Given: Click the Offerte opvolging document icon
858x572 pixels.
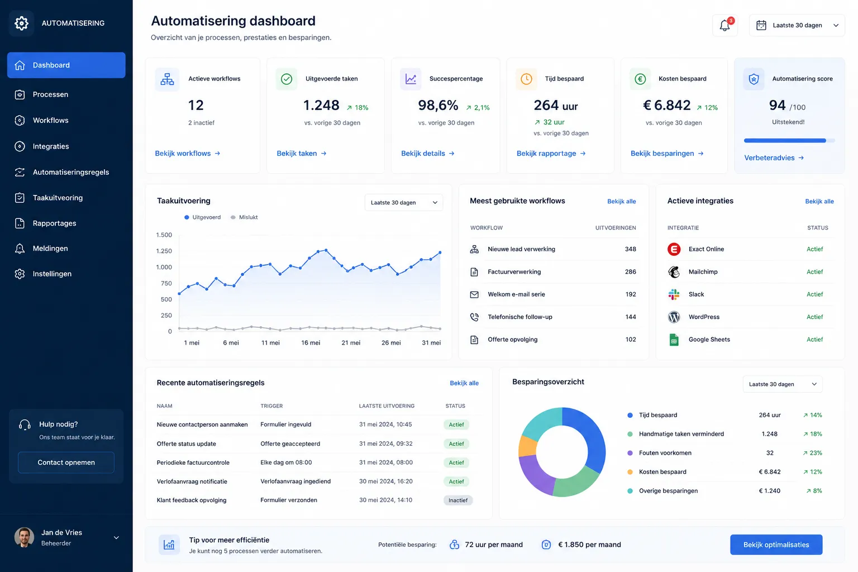Looking at the screenshot, I should (474, 340).
